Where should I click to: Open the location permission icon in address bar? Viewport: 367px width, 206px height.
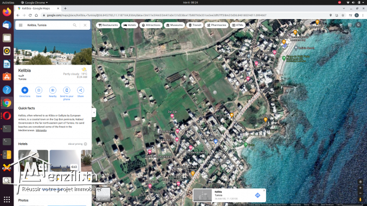tap(331, 15)
